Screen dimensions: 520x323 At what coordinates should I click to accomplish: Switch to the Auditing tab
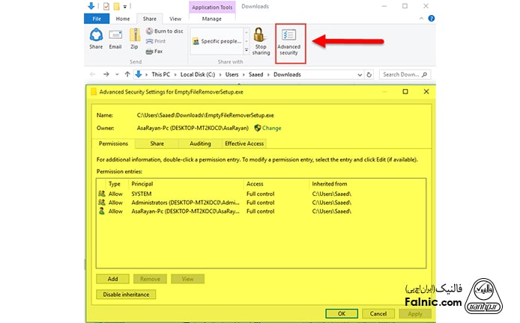tap(199, 143)
